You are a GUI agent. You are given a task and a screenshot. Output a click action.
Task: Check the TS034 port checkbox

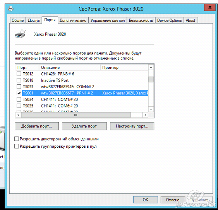19,99
